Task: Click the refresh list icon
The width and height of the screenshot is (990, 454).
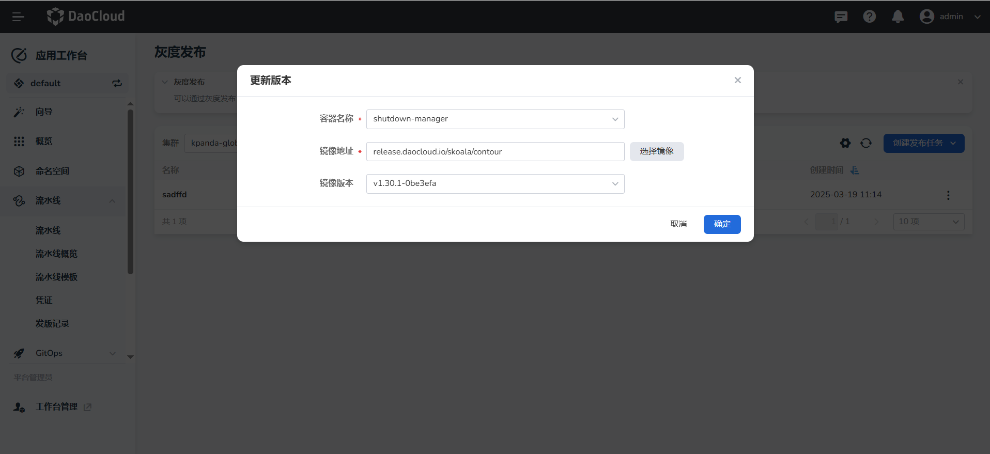Action: 866,143
